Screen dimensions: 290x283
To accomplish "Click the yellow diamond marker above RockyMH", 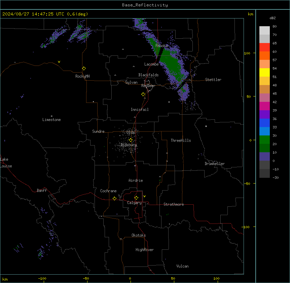I will (x=84, y=68).
